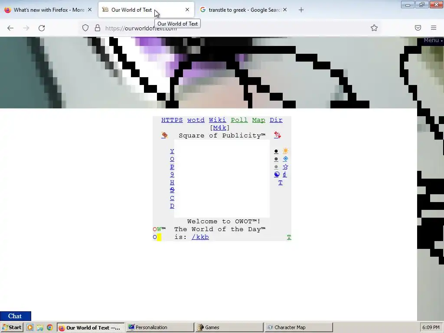Open the Poll link
The height and width of the screenshot is (333, 444).
(239, 120)
